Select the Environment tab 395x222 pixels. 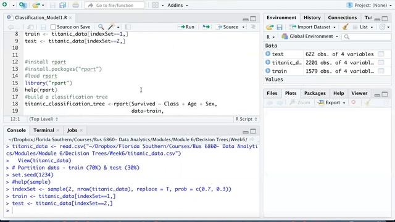point(281,18)
